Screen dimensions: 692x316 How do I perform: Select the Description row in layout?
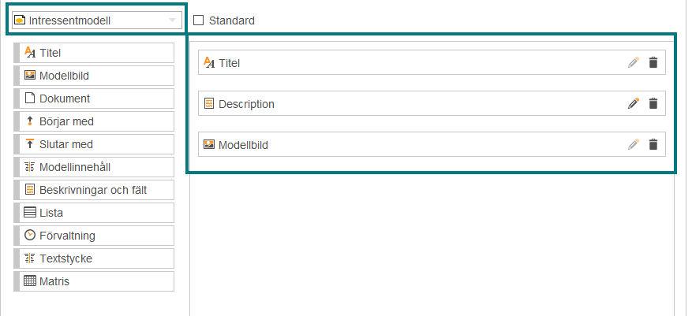click(432, 103)
